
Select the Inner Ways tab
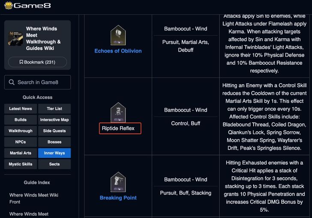tap(54, 153)
